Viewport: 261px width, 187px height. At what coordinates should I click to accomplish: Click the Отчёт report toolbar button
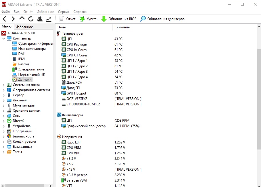point(67,19)
